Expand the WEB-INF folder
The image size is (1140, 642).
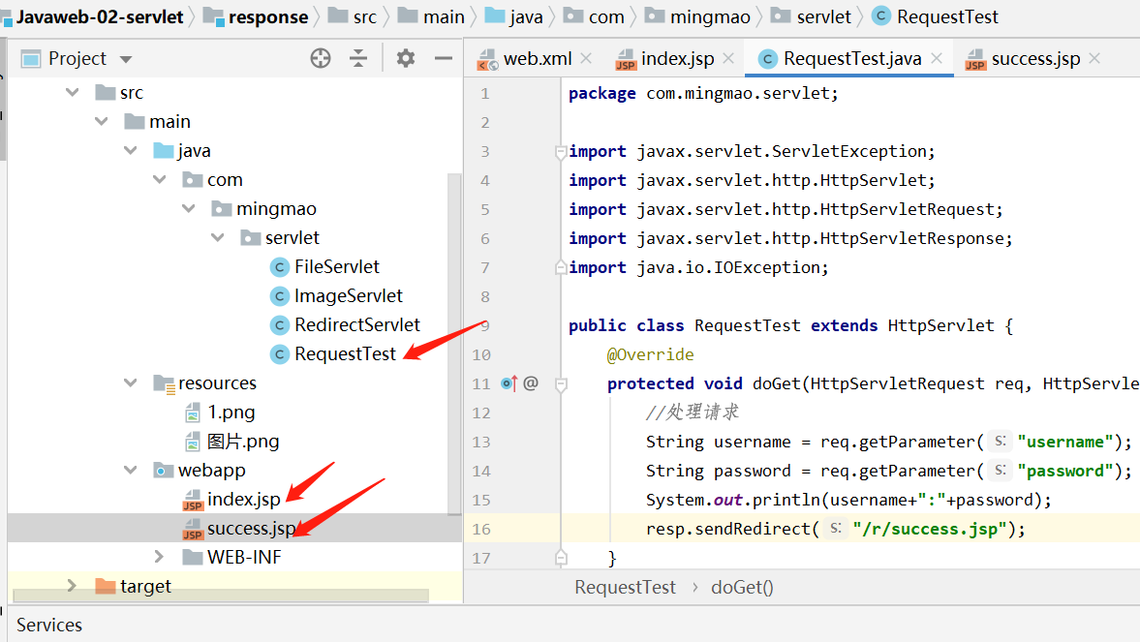click(160, 557)
